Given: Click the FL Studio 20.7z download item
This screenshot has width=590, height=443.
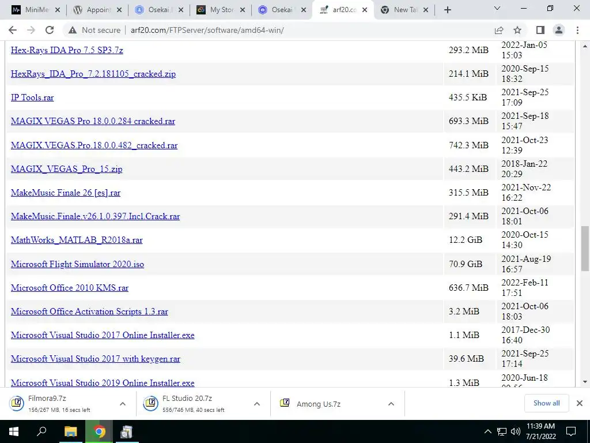Looking at the screenshot, I should [x=195, y=404].
